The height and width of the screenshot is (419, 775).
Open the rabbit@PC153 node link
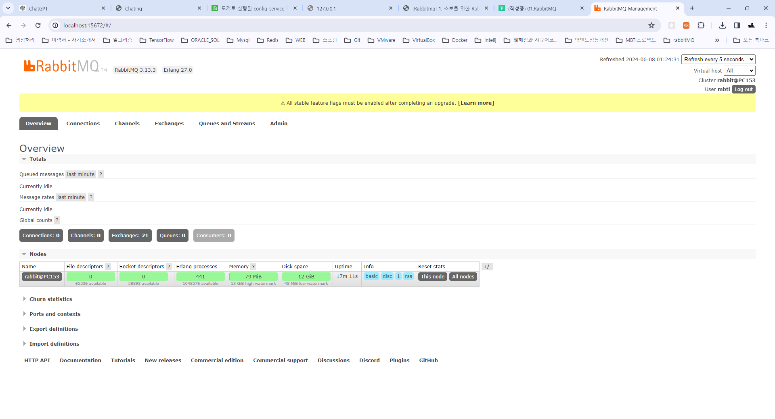pyautogui.click(x=42, y=277)
